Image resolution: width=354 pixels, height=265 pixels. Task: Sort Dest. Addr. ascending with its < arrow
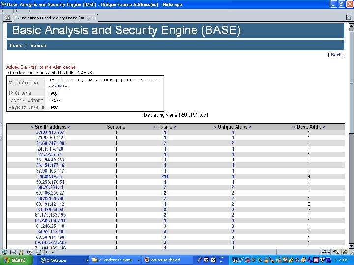click(294, 127)
